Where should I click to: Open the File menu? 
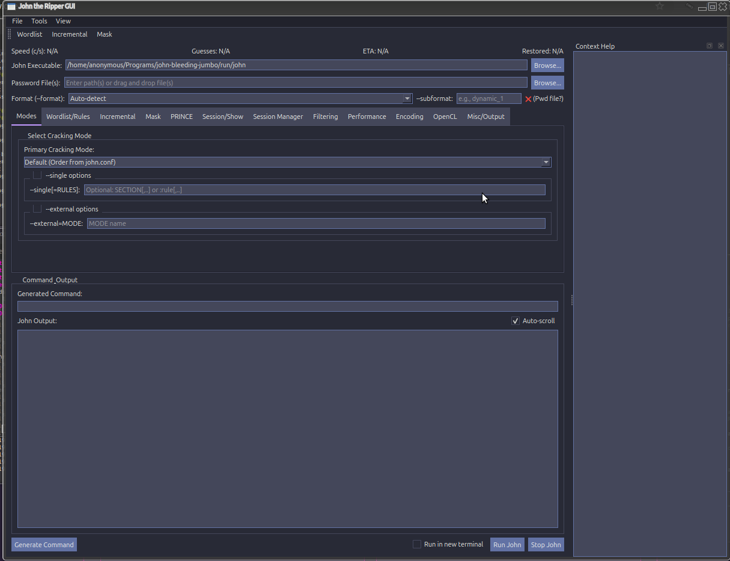(17, 21)
